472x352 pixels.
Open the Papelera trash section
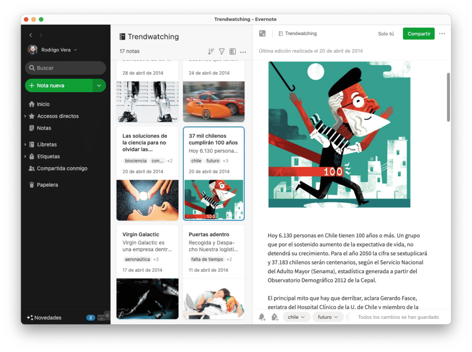point(47,185)
